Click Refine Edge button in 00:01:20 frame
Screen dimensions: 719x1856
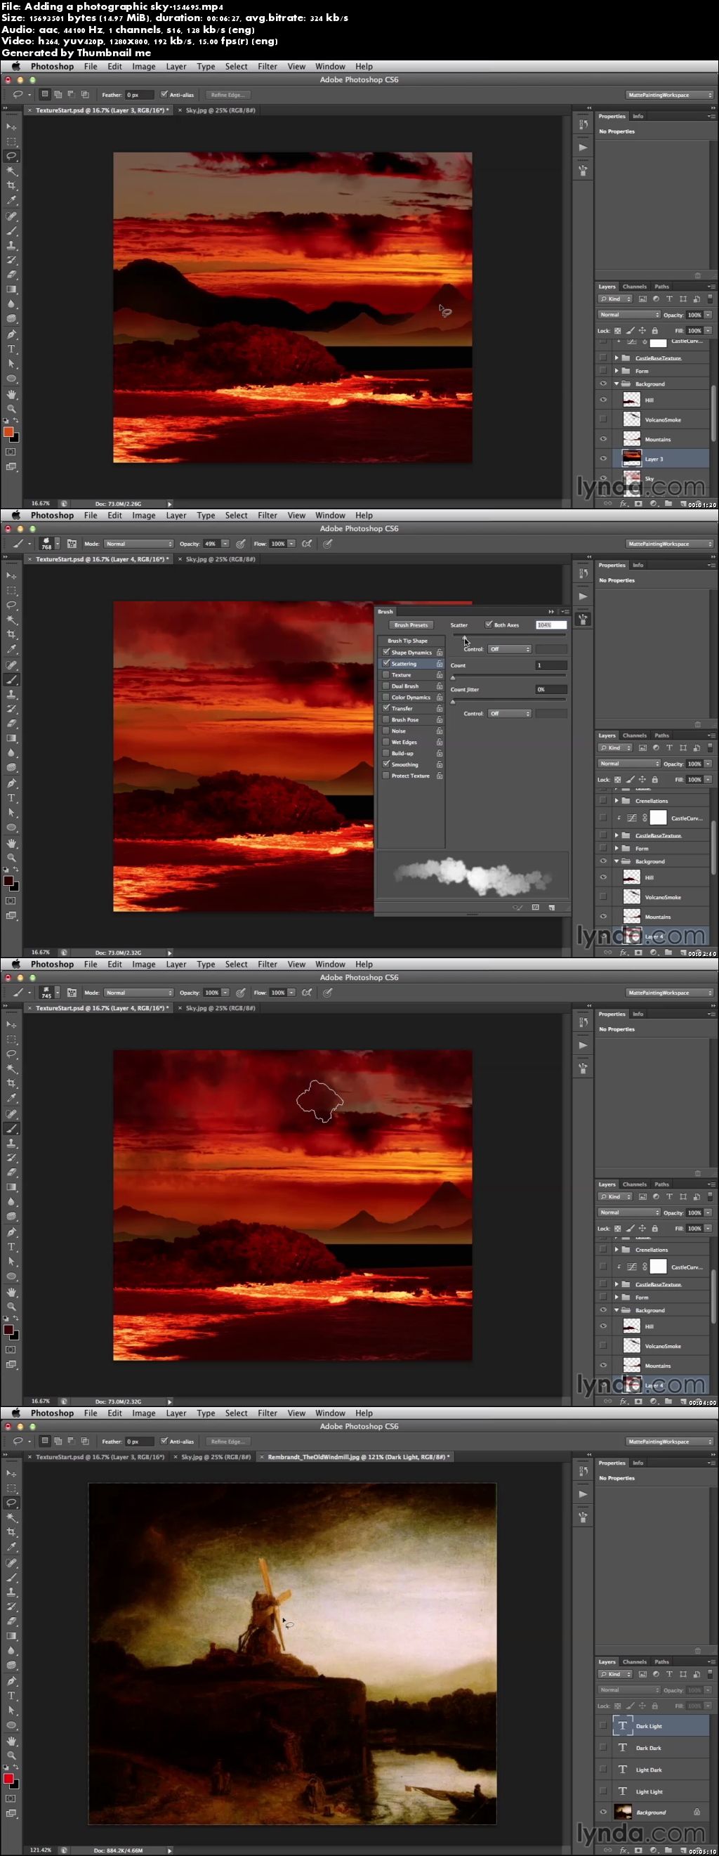click(x=227, y=94)
